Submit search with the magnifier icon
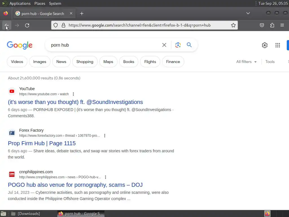The height and width of the screenshot is (217, 289). 189,45
